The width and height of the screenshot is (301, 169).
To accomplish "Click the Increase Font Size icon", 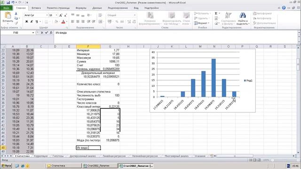I will 61,15.
